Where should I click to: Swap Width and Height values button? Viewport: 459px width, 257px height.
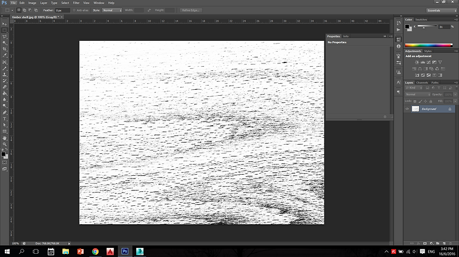pos(149,10)
